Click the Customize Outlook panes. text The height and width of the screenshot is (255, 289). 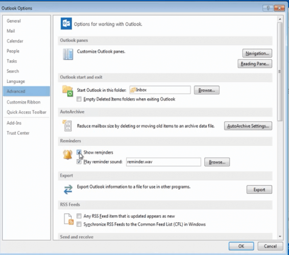(101, 52)
